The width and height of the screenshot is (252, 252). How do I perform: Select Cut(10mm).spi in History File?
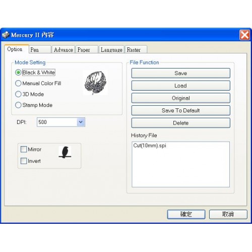coord(150,146)
